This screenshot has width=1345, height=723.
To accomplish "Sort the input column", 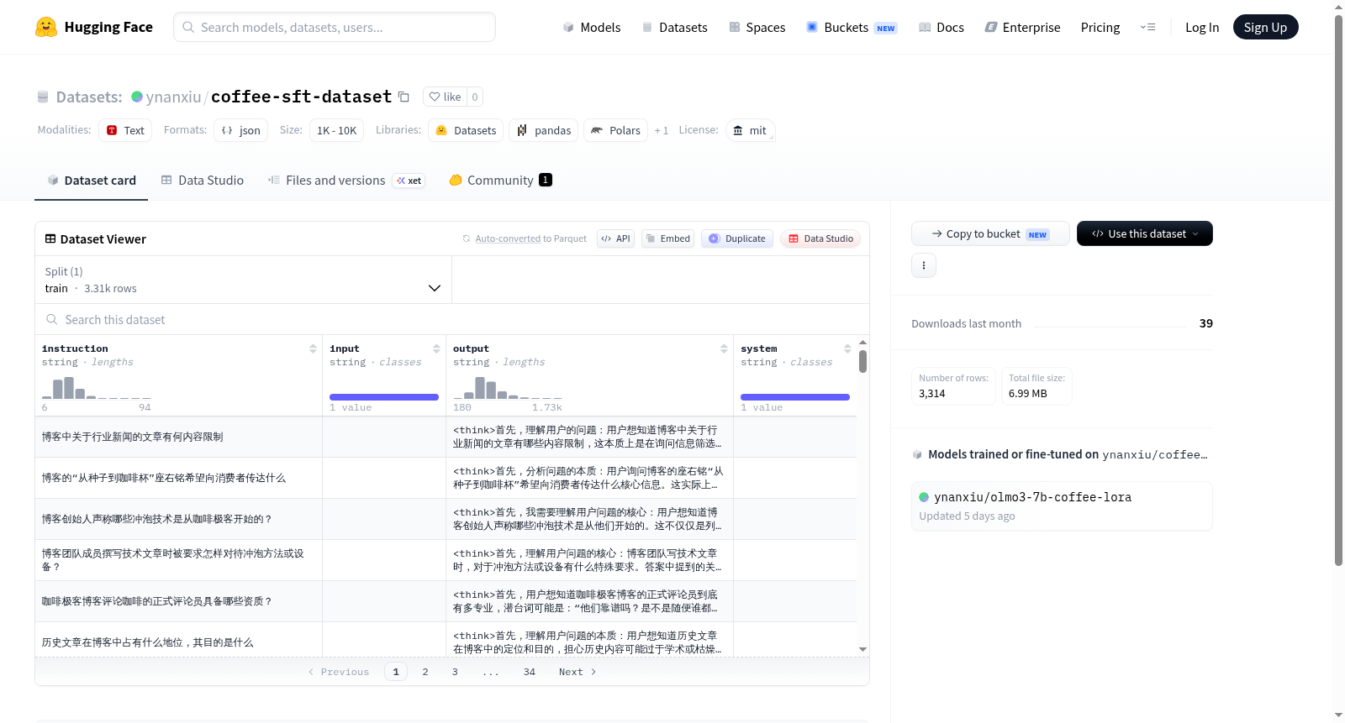I will [x=436, y=348].
